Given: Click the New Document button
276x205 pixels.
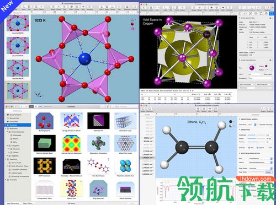Looking at the screenshot, I should pyautogui.click(x=13, y=203).
